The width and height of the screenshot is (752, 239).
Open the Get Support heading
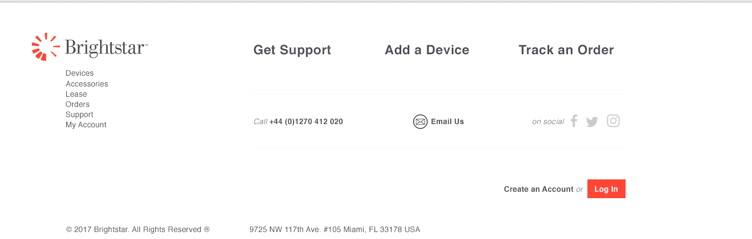point(292,50)
